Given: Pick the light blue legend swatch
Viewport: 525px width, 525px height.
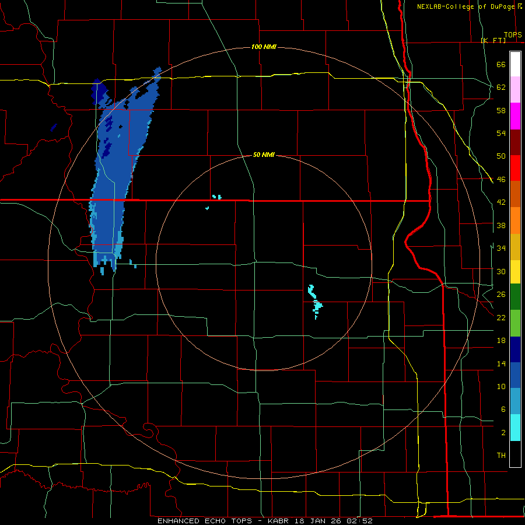Looking at the screenshot, I should 515,401.
